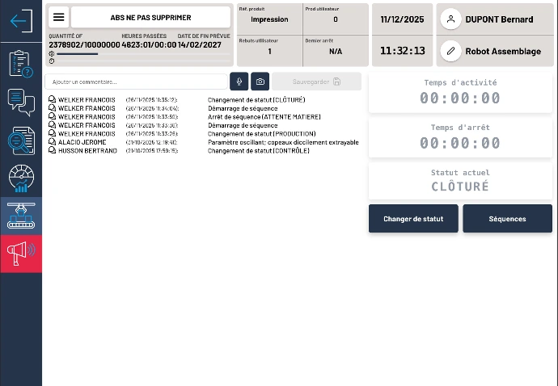Click the camera photo button
Screen dimensions: 558x386
click(260, 82)
